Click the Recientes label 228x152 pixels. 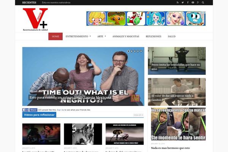[29, 3]
